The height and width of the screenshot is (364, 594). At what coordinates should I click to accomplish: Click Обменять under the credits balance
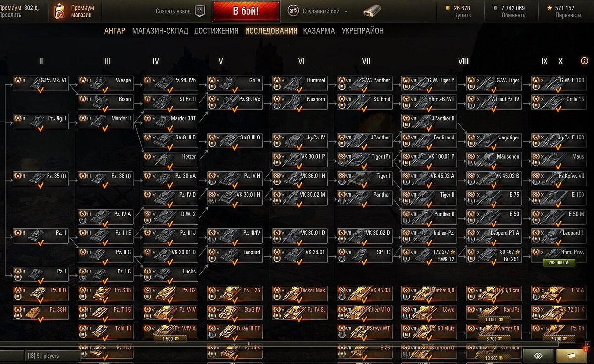(x=513, y=15)
